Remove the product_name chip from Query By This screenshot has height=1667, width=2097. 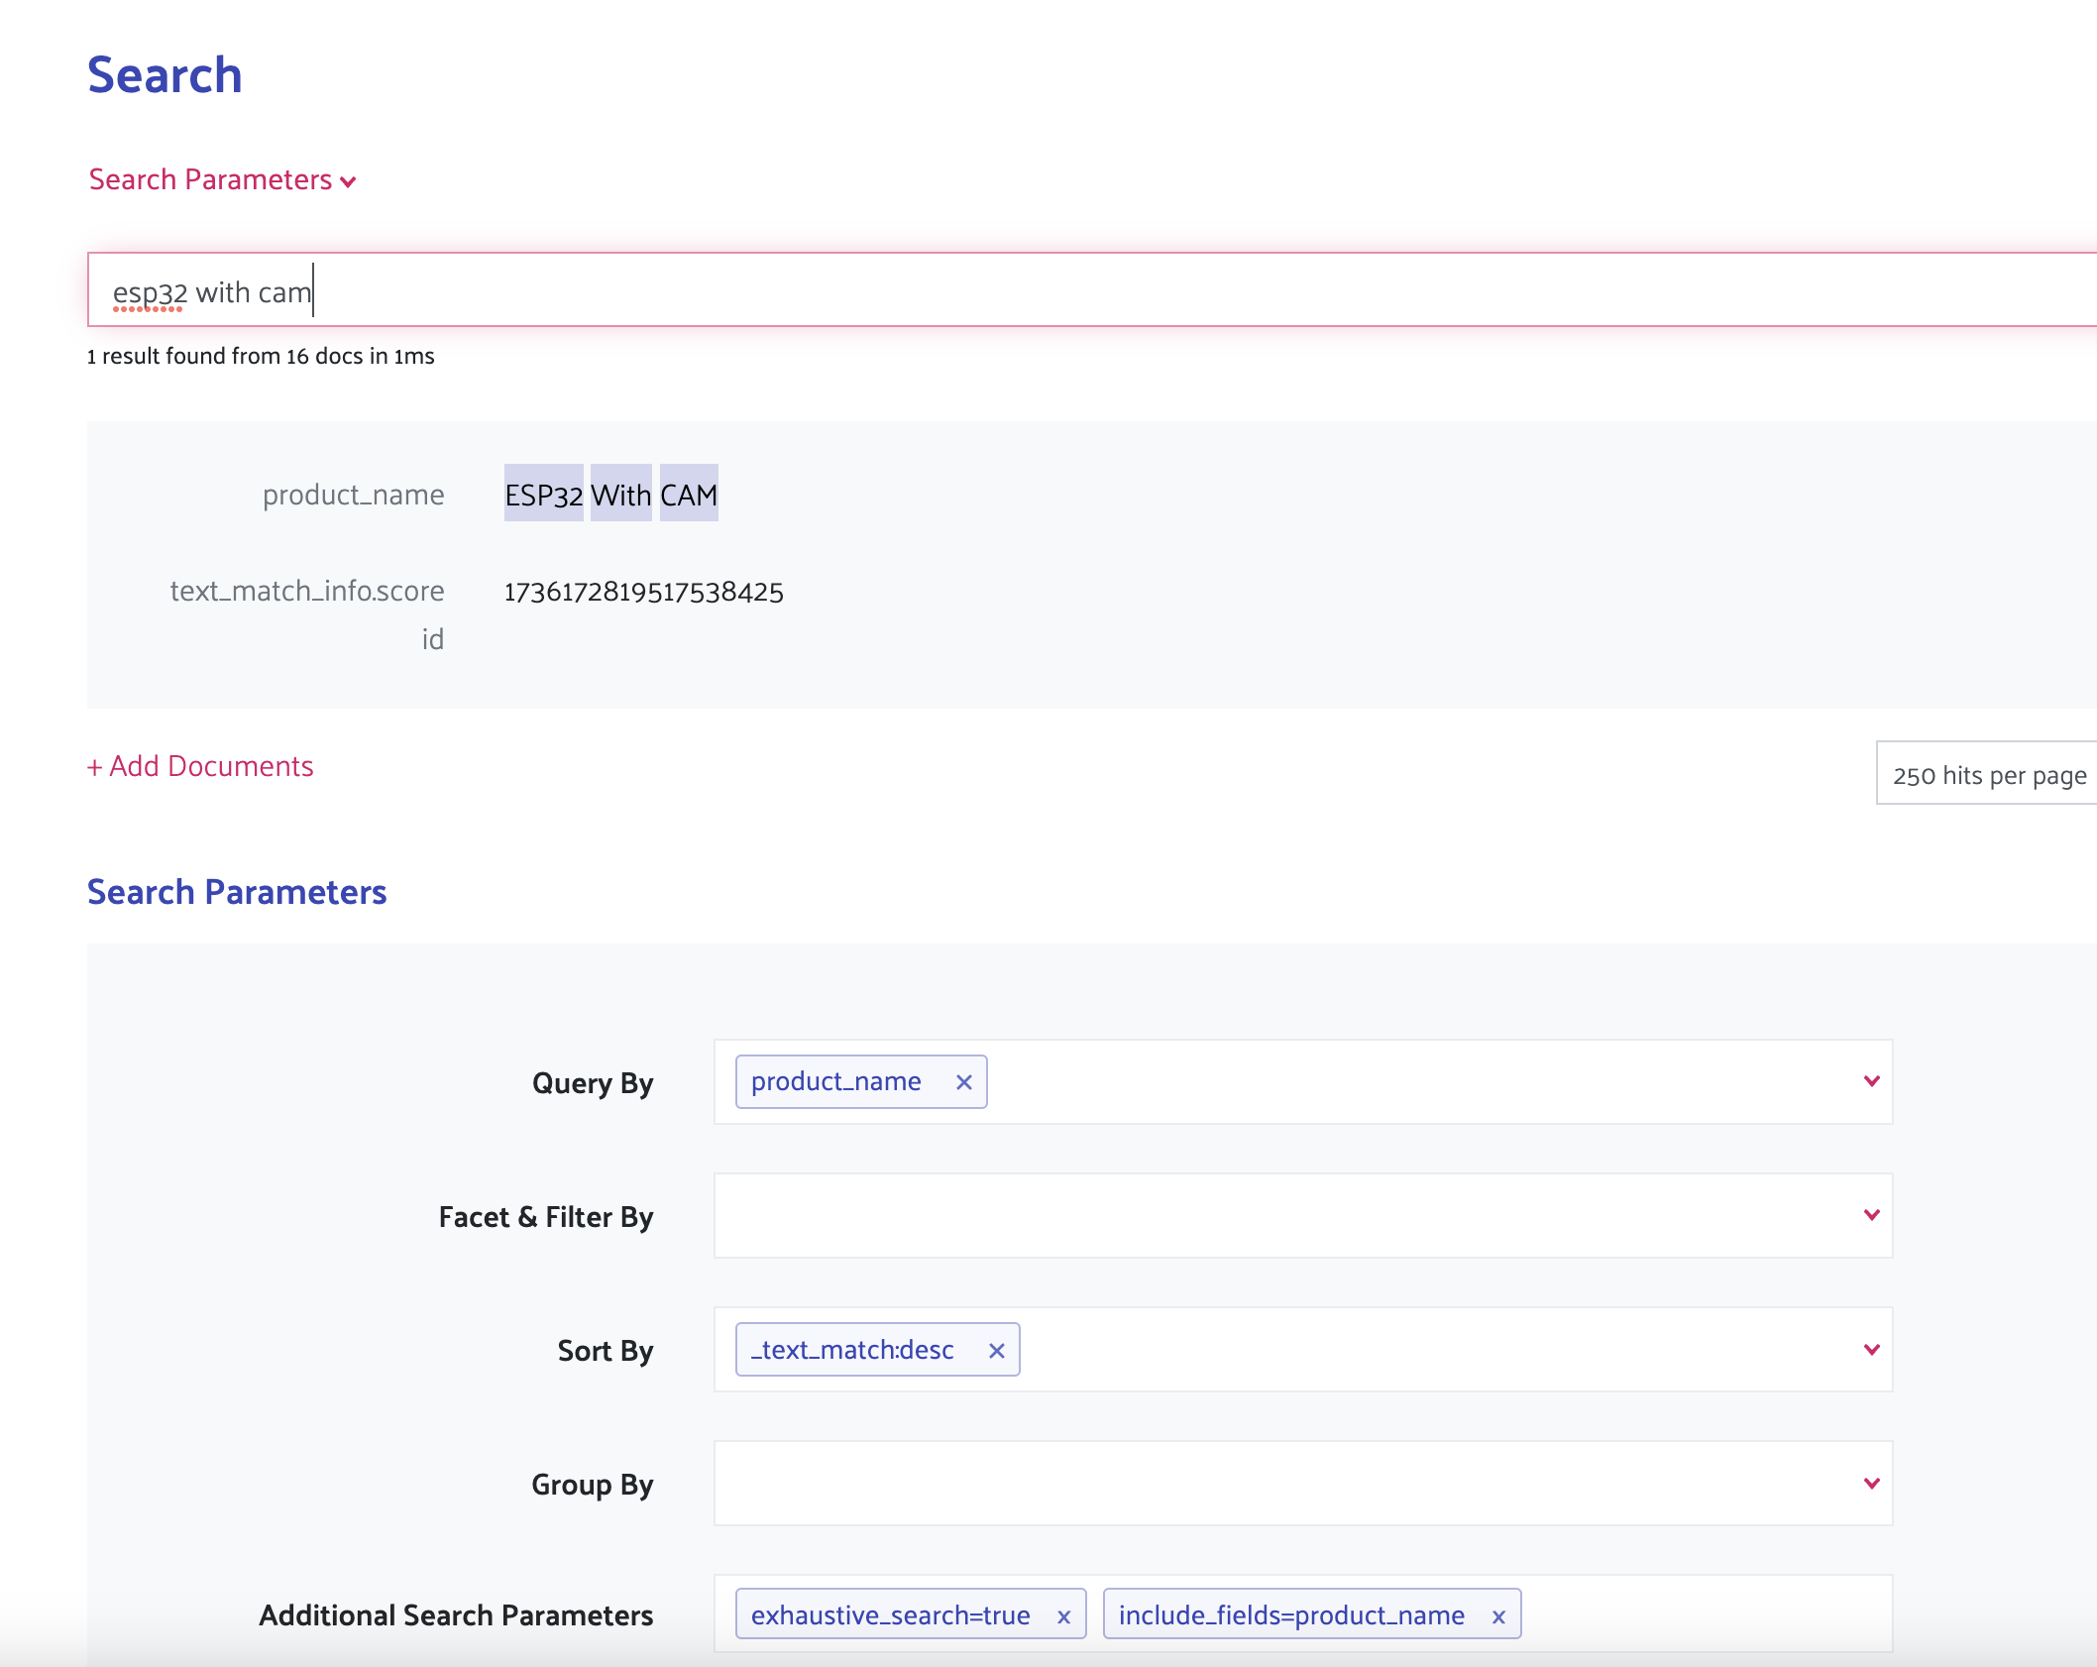coord(963,1081)
